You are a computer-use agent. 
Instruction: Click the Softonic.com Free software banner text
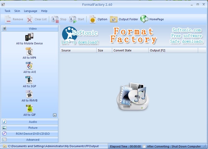[186, 36]
